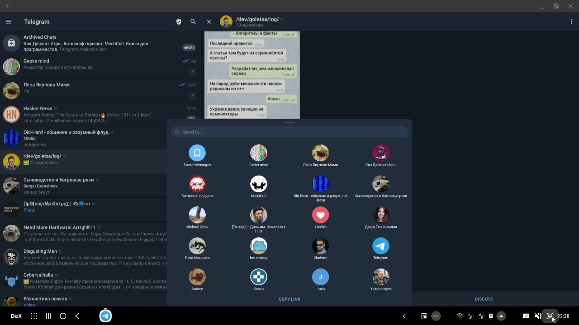
Task: Click the Wi-Fi status icon in taskbar
Action: pos(460,316)
